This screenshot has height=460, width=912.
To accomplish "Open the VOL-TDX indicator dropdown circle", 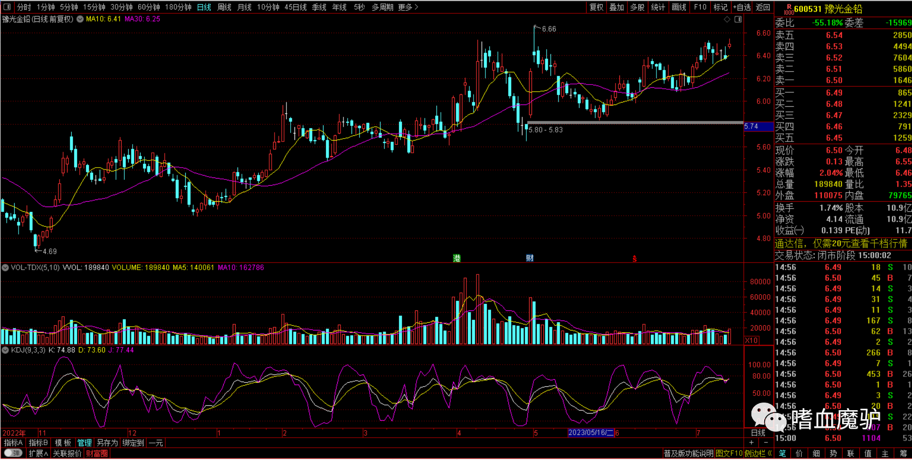I will coord(5,268).
